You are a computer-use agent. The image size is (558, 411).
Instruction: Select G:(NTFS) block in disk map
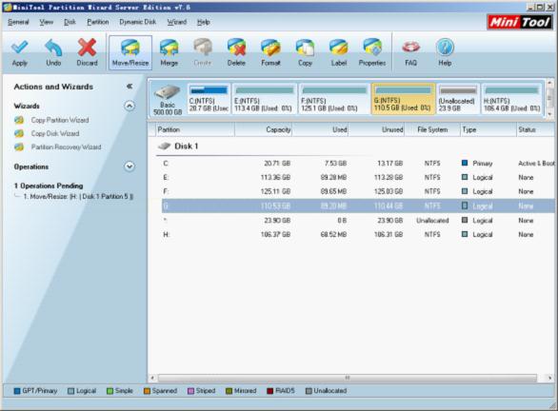tap(403, 99)
